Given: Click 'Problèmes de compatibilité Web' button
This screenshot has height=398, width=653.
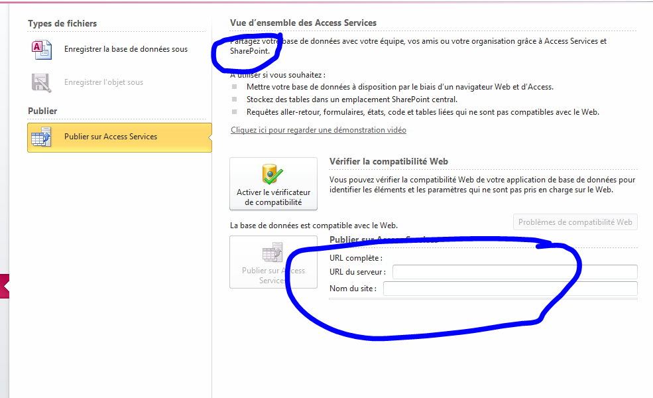Looking at the screenshot, I should pyautogui.click(x=575, y=222).
